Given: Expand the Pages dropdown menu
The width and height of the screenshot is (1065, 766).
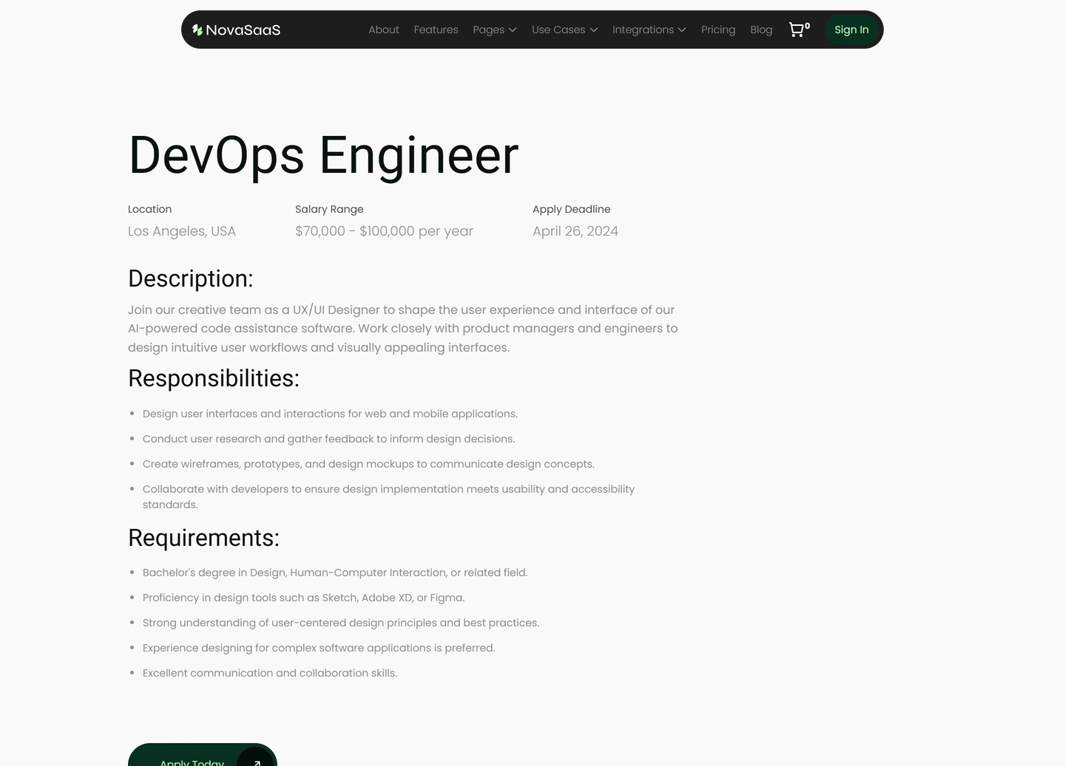Looking at the screenshot, I should pos(495,30).
